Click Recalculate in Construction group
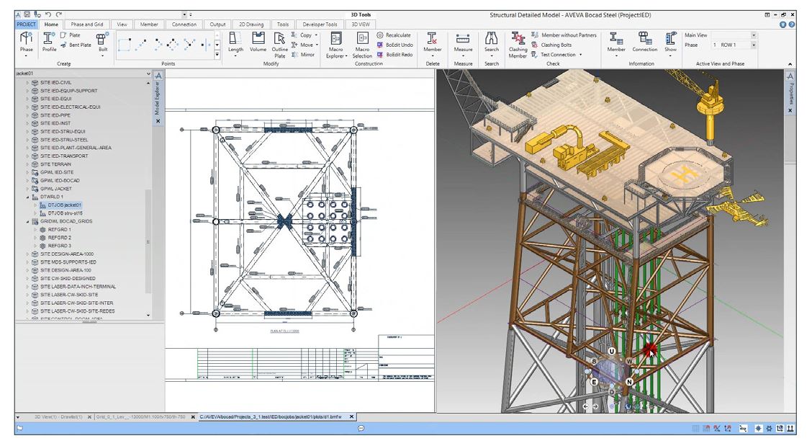 pyautogui.click(x=394, y=35)
